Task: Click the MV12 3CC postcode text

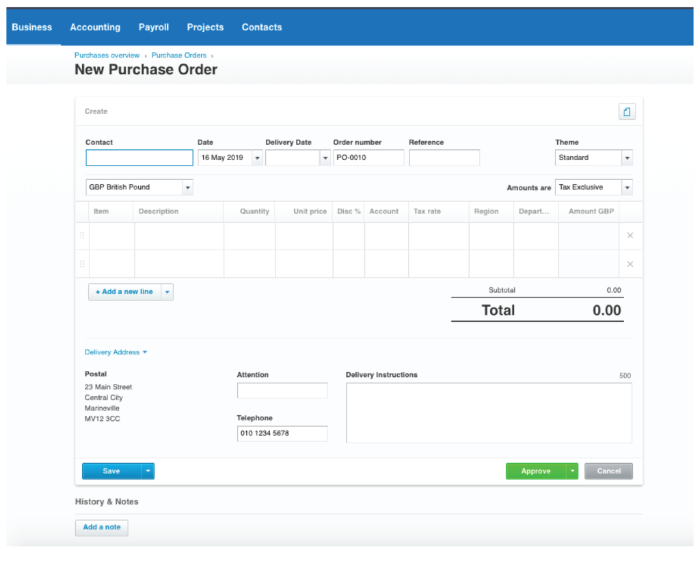Action: [x=103, y=419]
